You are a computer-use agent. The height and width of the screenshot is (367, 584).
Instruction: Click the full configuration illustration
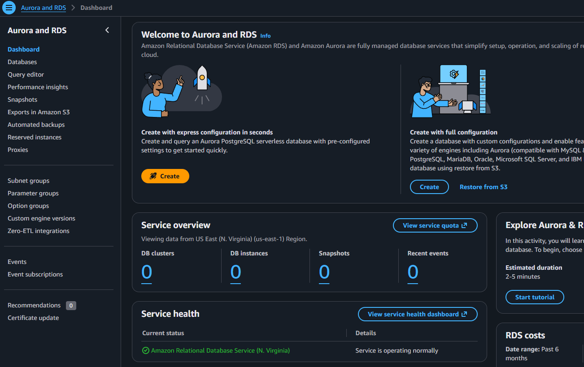450,91
